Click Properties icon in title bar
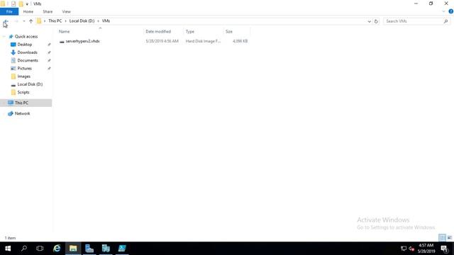Viewport: 454px width, 255px height. pyautogui.click(x=13, y=4)
